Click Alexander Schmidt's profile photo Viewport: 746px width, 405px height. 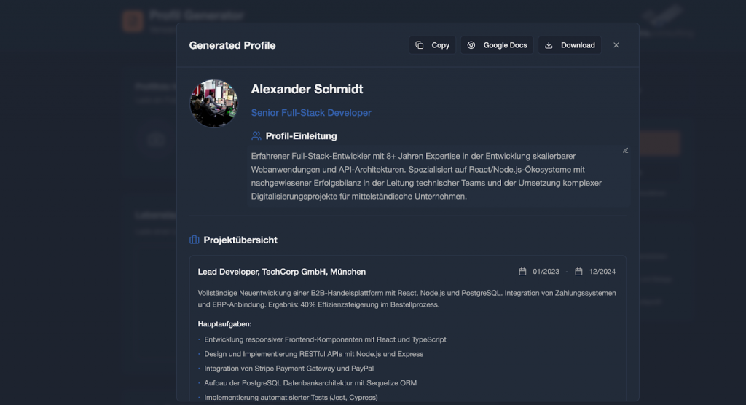(214, 103)
